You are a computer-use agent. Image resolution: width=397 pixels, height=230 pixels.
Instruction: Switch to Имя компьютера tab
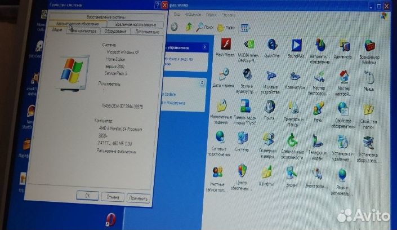(83, 30)
